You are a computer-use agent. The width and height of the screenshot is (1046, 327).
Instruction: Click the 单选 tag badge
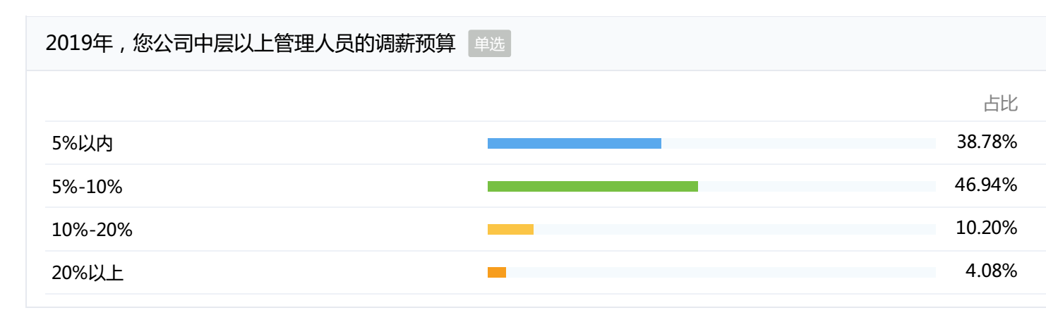[489, 44]
